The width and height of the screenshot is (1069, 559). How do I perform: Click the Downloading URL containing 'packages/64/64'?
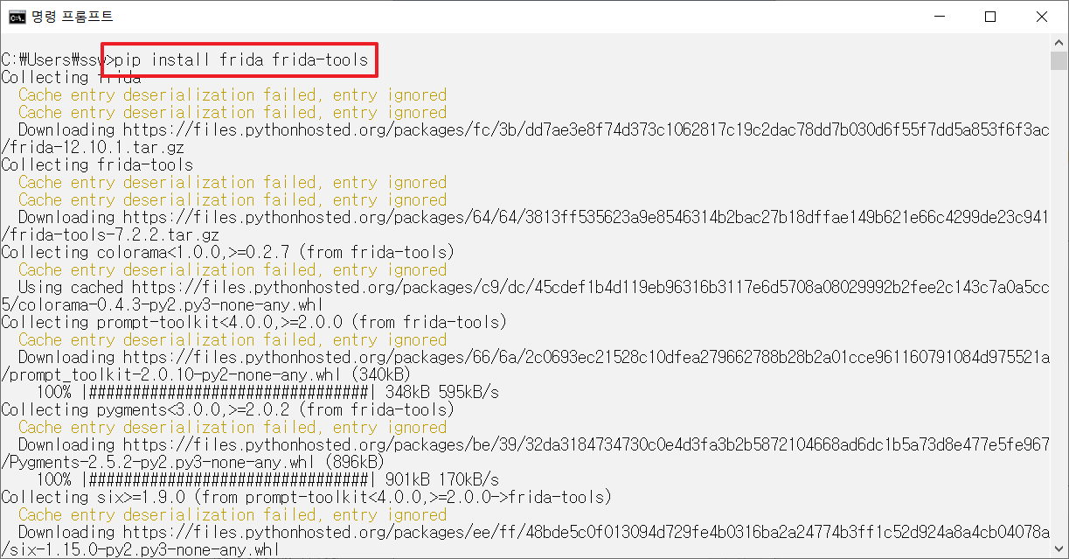point(533,217)
